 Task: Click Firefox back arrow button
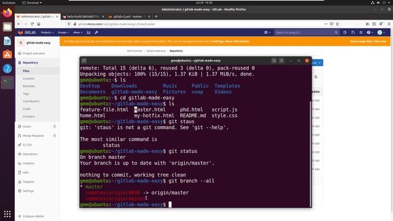tap(19, 24)
